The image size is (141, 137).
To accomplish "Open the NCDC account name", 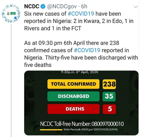I will pyautogui.click(x=32, y=6).
